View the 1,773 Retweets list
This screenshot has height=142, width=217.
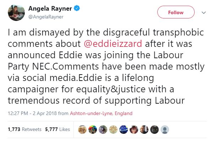(x=25, y=130)
